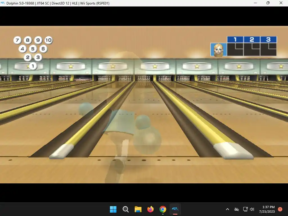Click pin indicator number 9

click(38, 40)
